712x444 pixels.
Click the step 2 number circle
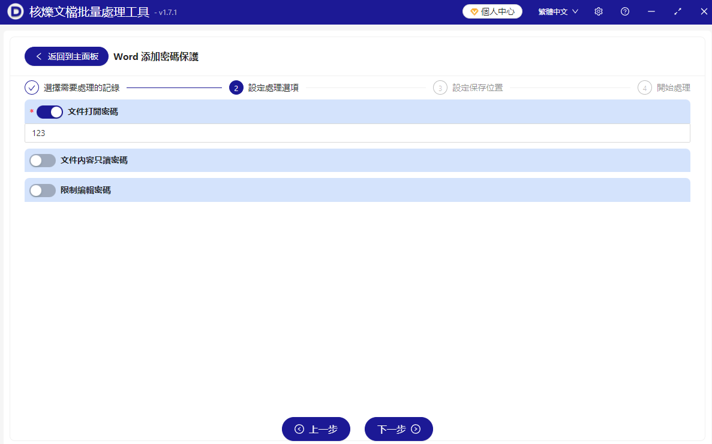[236, 88]
